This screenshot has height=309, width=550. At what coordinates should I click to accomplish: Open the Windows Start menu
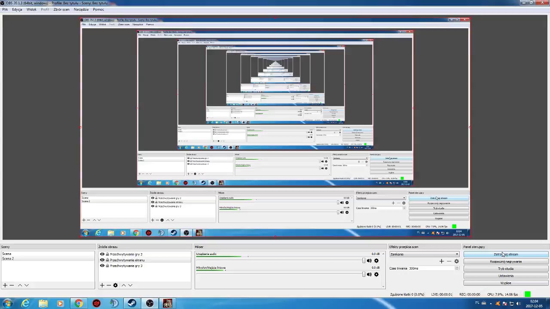point(7,303)
